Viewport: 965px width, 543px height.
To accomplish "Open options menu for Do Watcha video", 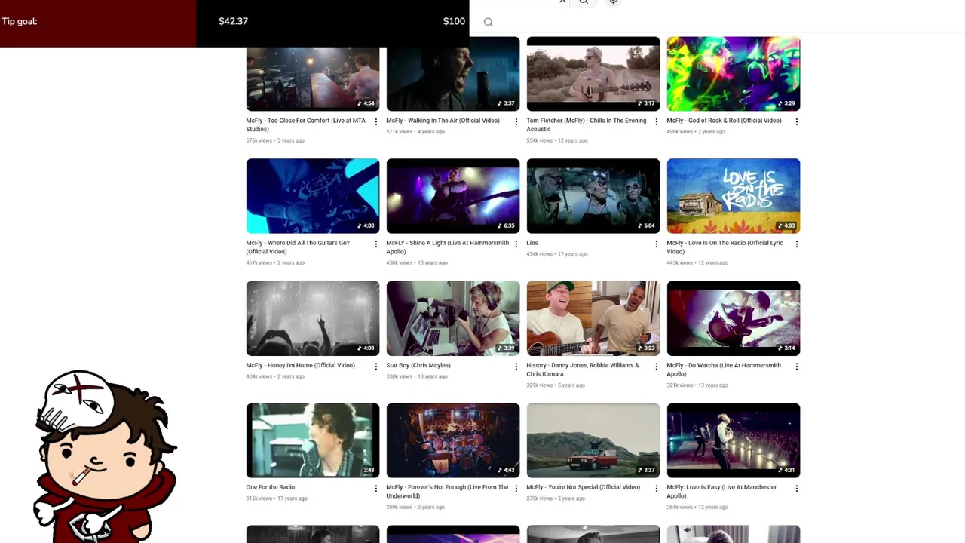I will (796, 366).
